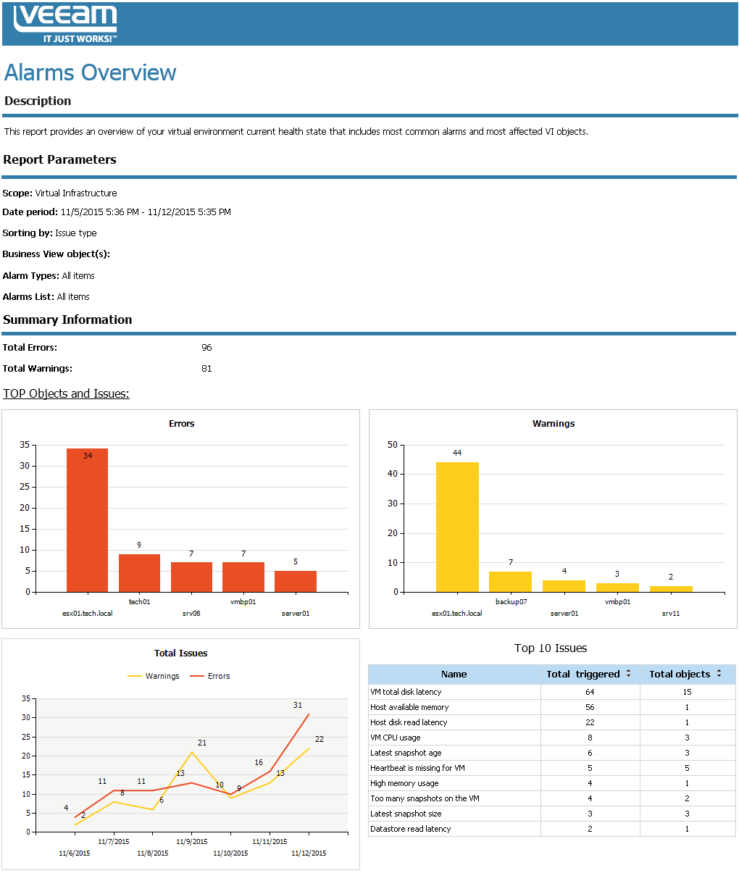This screenshot has width=739, height=873.
Task: Click the errors data point labeled 31
Action: tap(309, 714)
